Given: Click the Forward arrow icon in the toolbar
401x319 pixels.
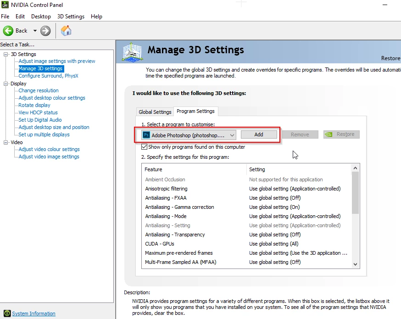Looking at the screenshot, I should (x=45, y=31).
